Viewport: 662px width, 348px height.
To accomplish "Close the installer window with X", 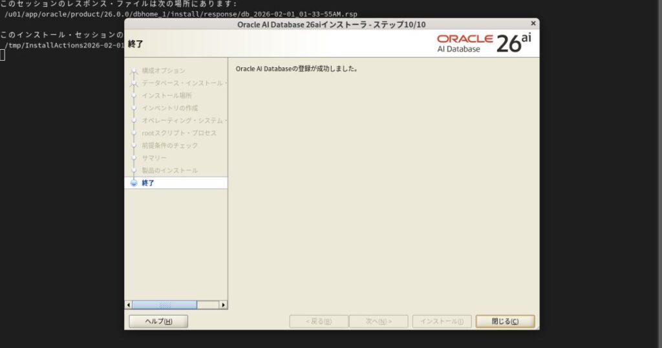I will (x=533, y=24).
